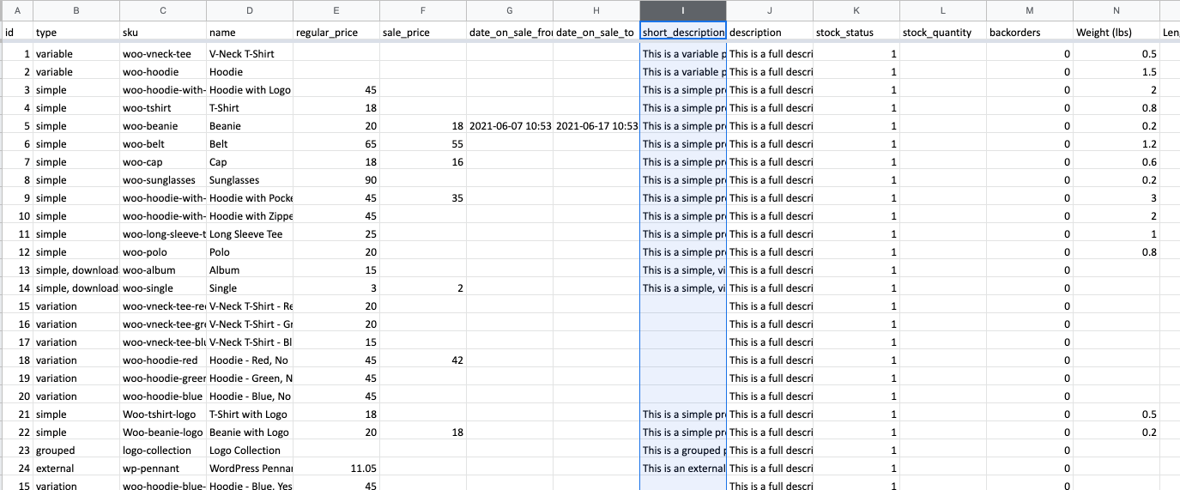Click the 2021-06-17 date_on_sale_to cell
The height and width of the screenshot is (490, 1180).
(596, 126)
